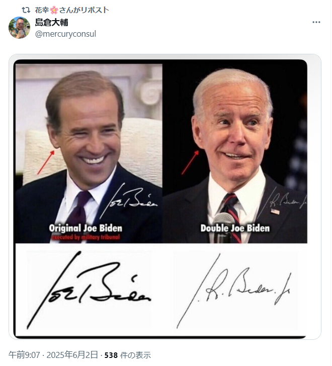Open the left photo labeled Original Joe Biden
This screenshot has width=332, height=366.
click(89, 153)
